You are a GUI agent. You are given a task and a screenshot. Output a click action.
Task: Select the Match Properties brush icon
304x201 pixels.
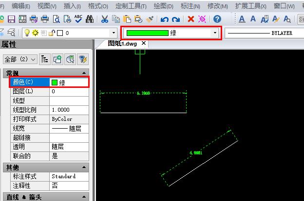click(150, 19)
